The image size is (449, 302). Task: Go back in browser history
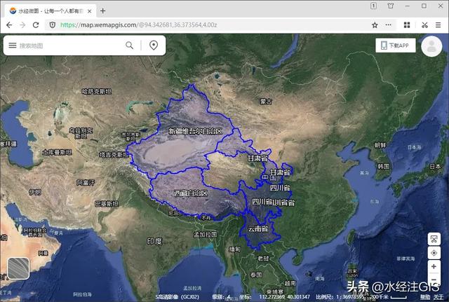click(x=9, y=25)
